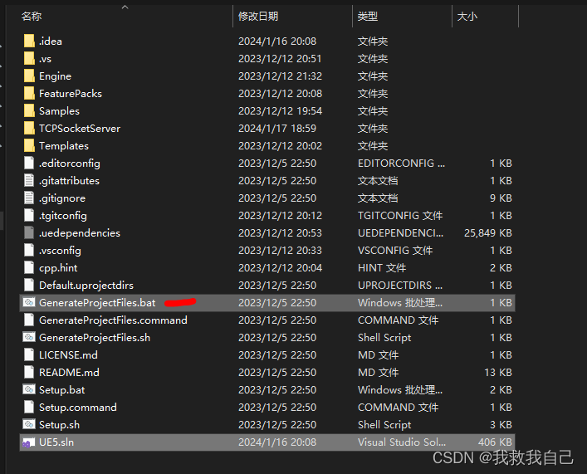
Task: Select the file name Default.uprojectdirs
Action: [x=86, y=286]
